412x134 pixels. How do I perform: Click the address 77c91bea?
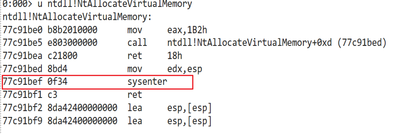point(22,56)
